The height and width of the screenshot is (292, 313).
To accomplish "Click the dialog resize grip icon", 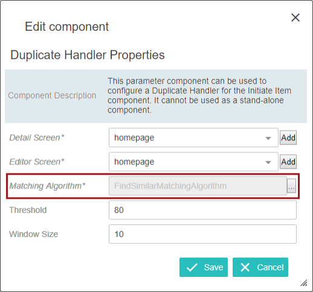I will click(304, 283).
